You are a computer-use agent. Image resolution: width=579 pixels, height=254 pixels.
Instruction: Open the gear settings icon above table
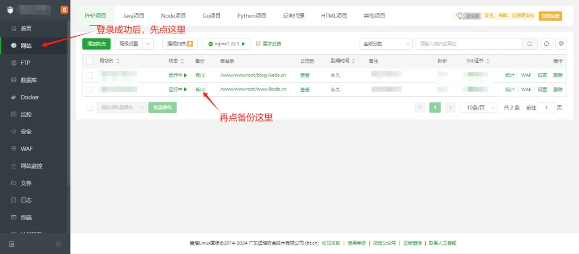[561, 44]
